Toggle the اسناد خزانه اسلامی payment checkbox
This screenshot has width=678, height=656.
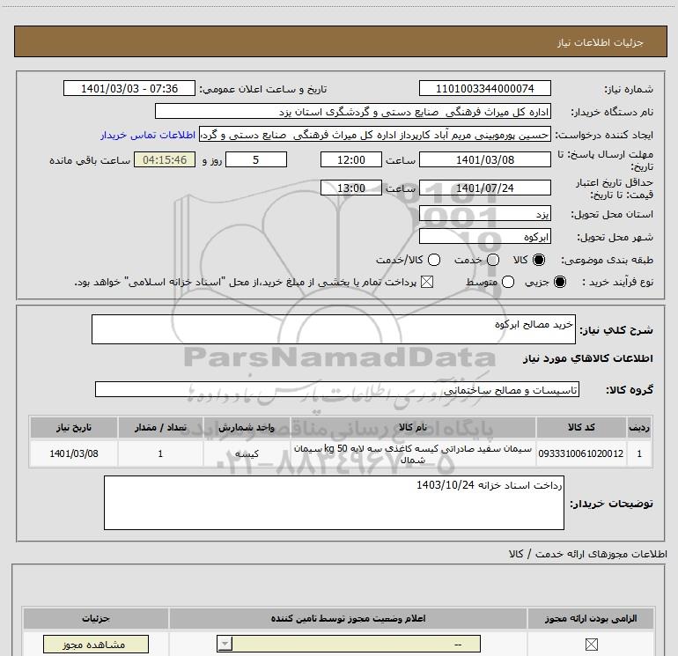tap(427, 282)
